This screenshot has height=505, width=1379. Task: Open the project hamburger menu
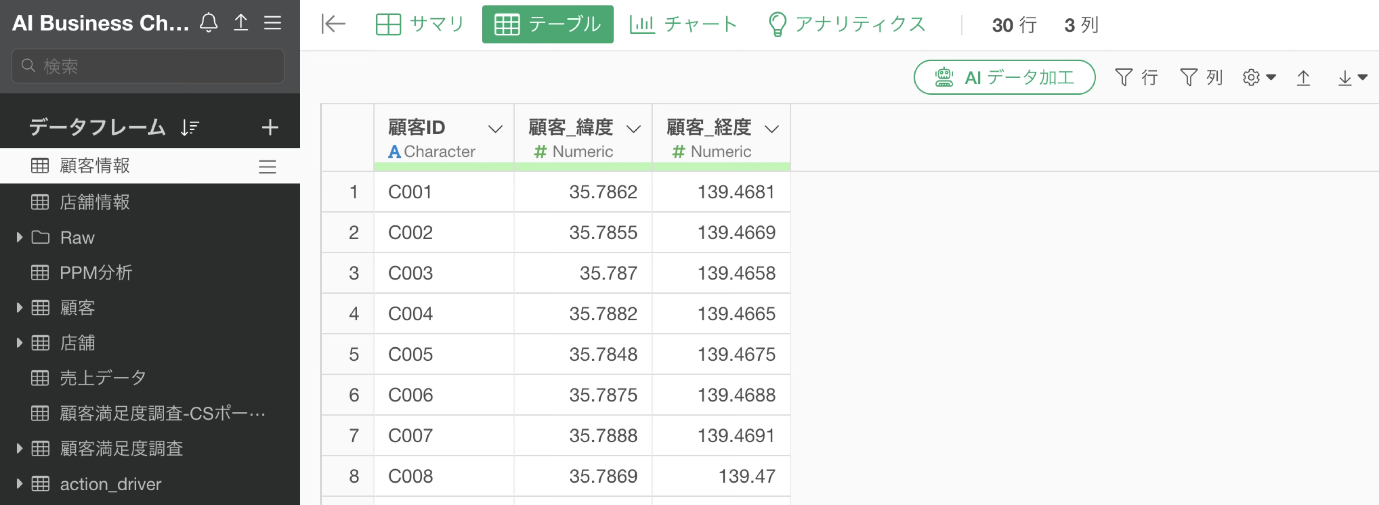click(273, 23)
